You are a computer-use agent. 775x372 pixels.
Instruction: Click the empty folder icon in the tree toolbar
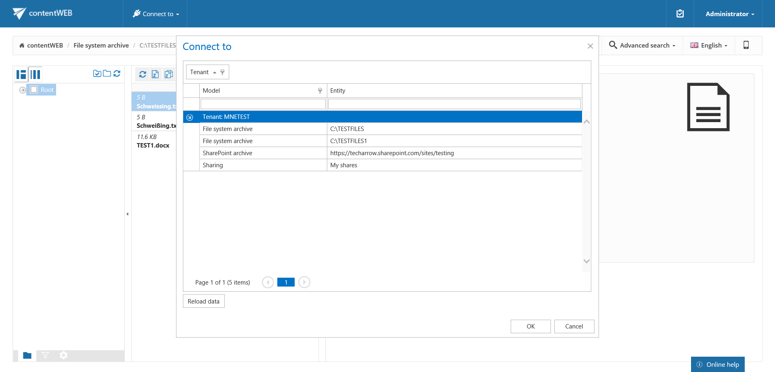107,73
